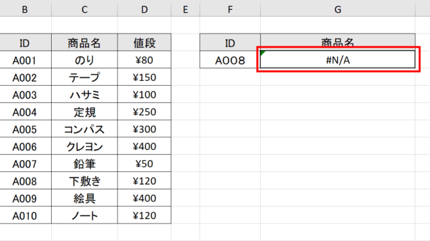Click the lookup ID cell A008 in column F
Screen dimensions: 430x241
coord(230,60)
